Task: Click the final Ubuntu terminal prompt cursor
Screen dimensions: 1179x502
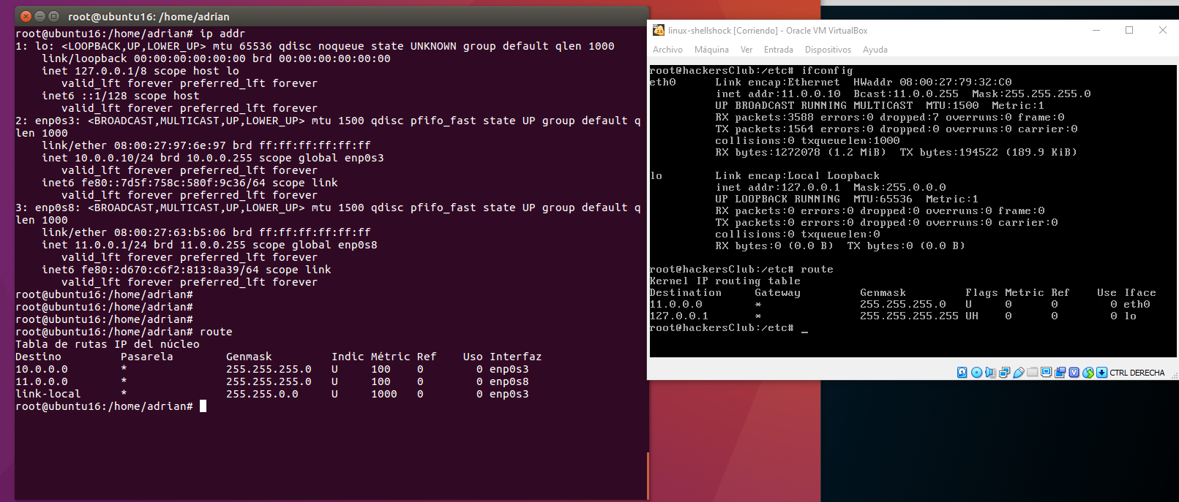Action: coord(203,406)
